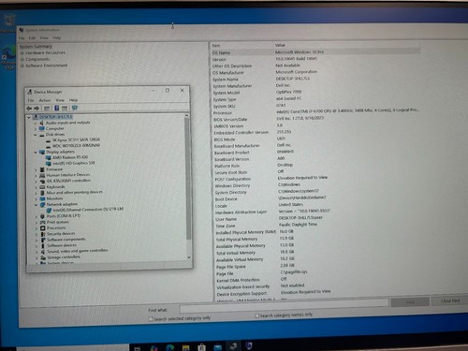
Task: Click the fifth icon in Device Manager toolbar, after Help
Action: 65,108
